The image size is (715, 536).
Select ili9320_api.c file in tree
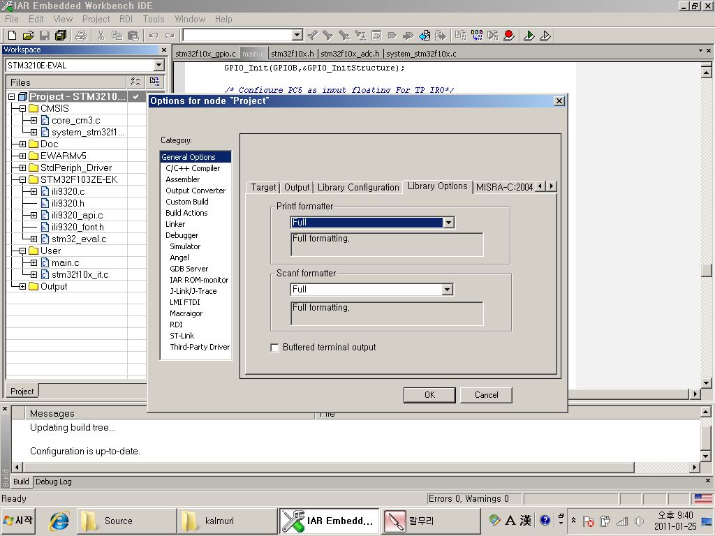[x=77, y=215]
